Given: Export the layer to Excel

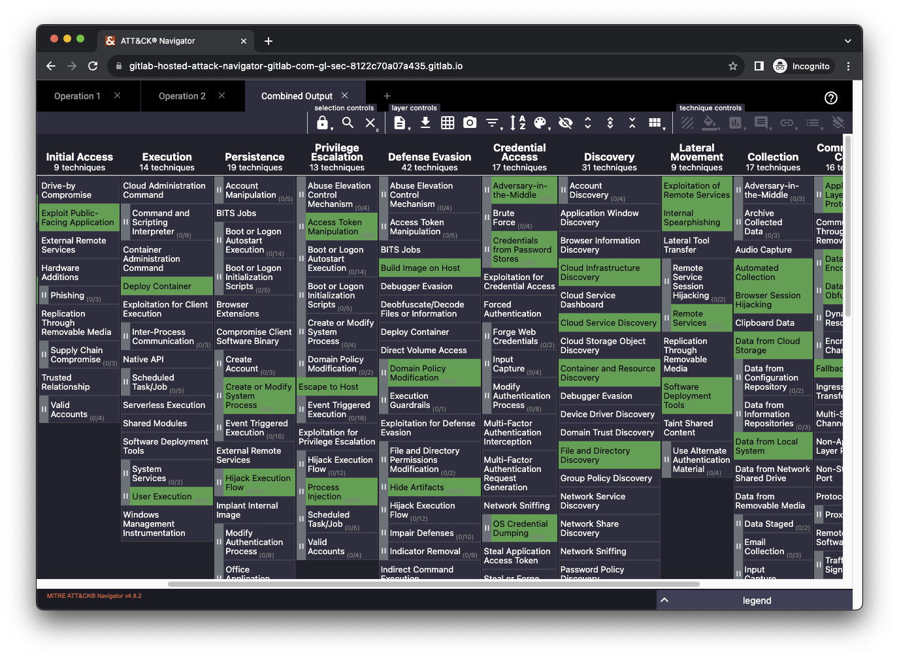Looking at the screenshot, I should click(448, 122).
